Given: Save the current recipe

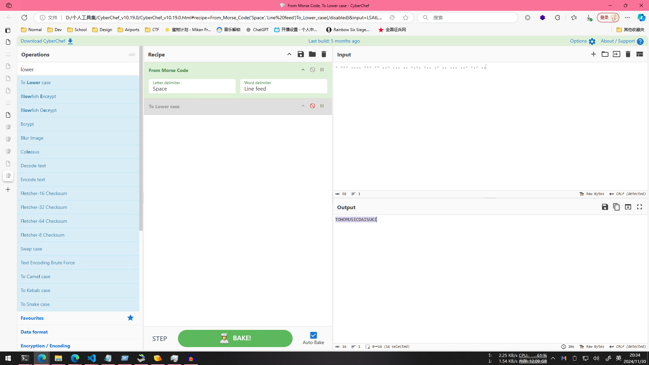Looking at the screenshot, I should tap(301, 54).
